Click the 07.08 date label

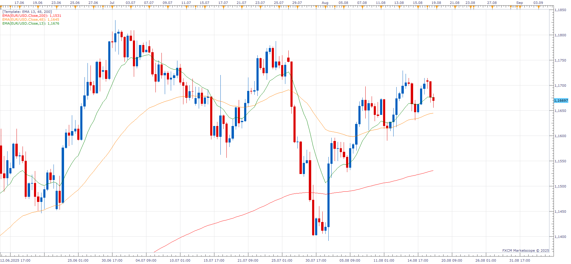point(362,3)
